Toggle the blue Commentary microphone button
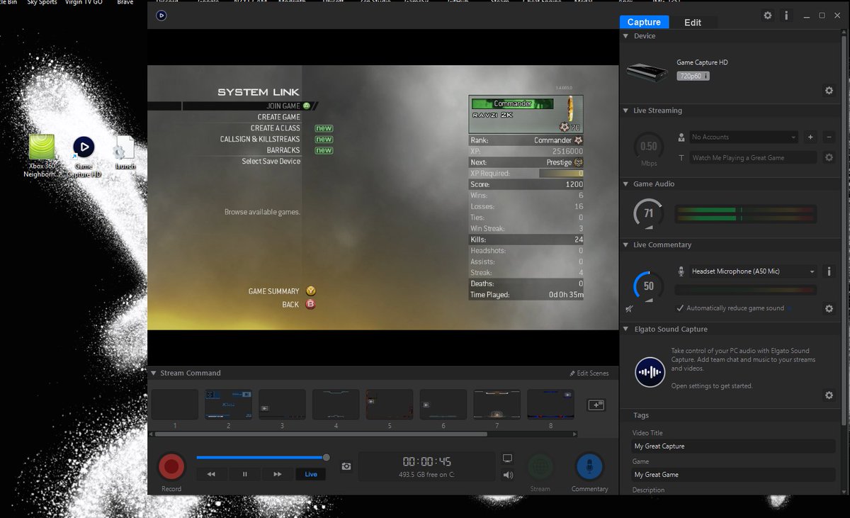The image size is (850, 518). (589, 467)
